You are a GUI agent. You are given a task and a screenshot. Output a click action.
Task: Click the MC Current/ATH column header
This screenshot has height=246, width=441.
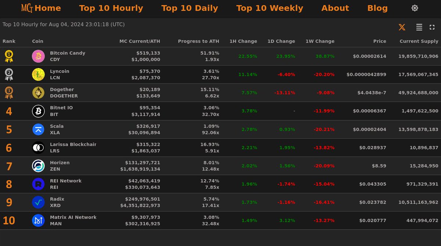coord(140,41)
